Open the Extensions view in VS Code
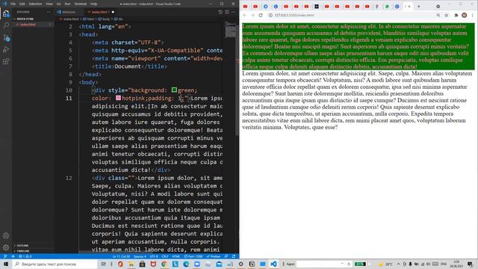478x269 pixels. 6,61
